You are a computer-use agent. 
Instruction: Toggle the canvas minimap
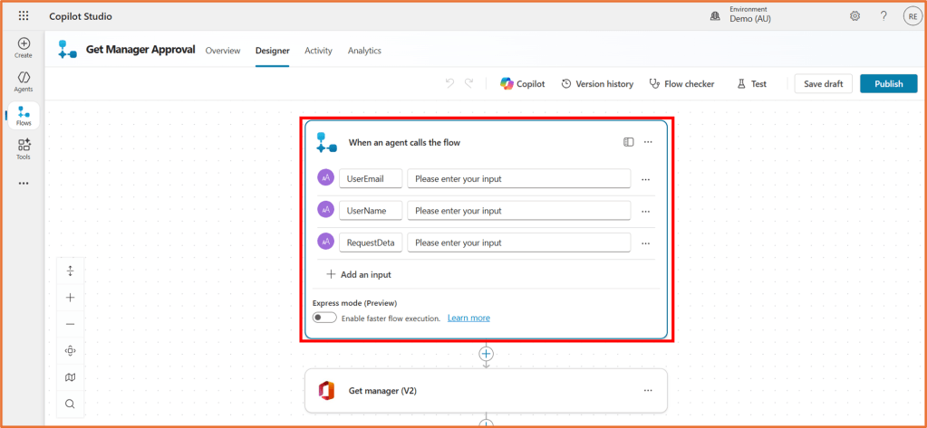71,377
